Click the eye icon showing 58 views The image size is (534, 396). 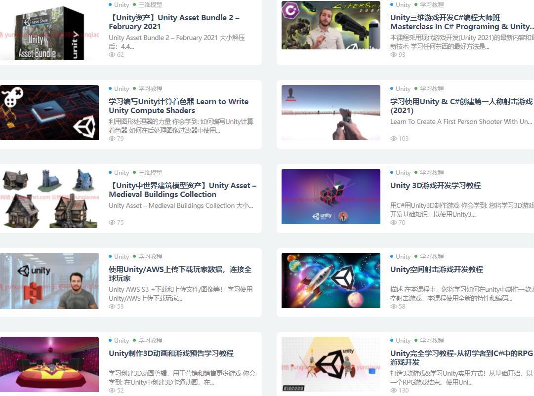click(x=393, y=307)
